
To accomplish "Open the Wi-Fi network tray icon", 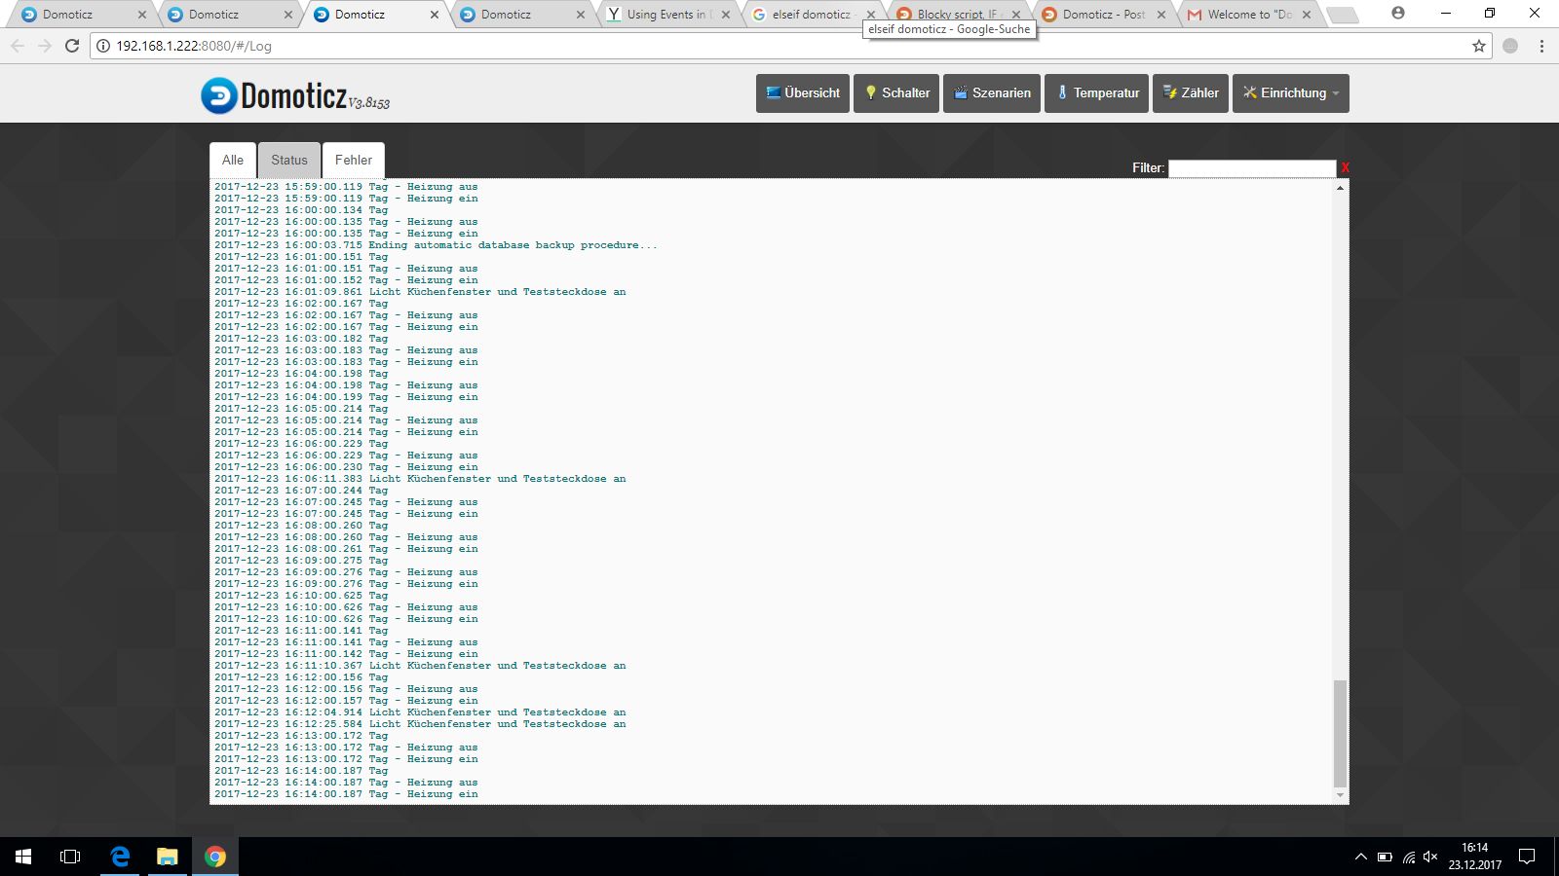I will point(1409,857).
